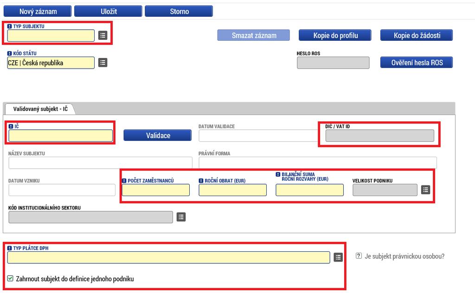Click the Kopie do profilu button
The image size is (475, 293).
click(x=335, y=35)
